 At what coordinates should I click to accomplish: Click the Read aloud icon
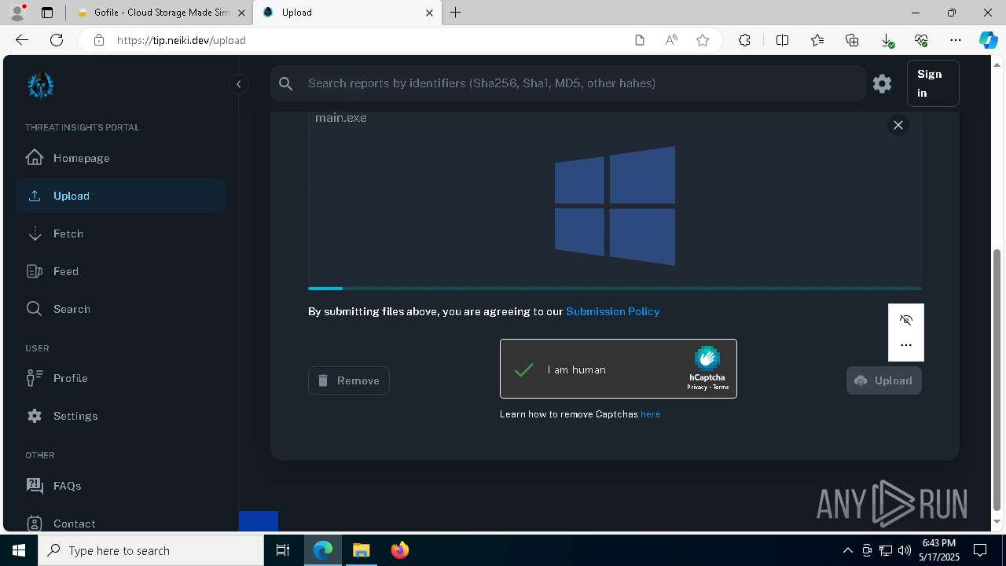pos(671,40)
